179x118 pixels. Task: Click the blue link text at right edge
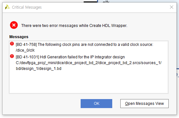click(x=177, y=74)
